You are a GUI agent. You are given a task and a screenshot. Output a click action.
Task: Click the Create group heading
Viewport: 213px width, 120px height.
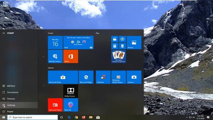50,33
